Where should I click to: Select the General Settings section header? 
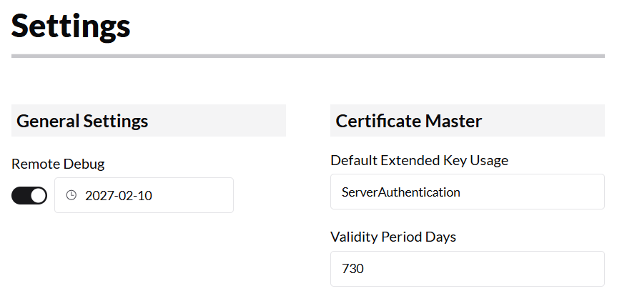point(82,121)
